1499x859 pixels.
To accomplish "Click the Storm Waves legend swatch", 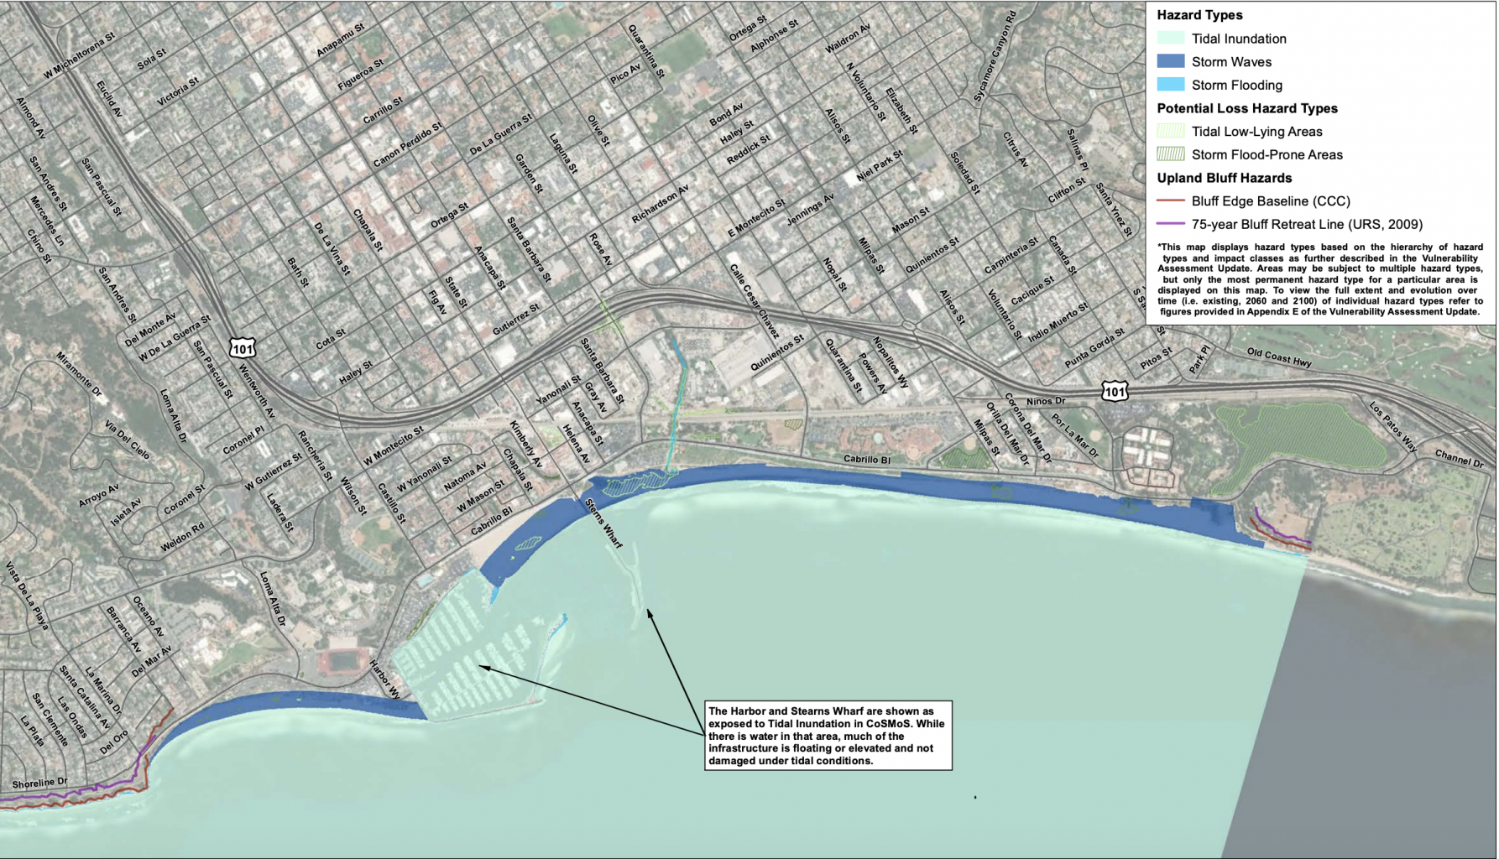I will tap(1171, 61).
